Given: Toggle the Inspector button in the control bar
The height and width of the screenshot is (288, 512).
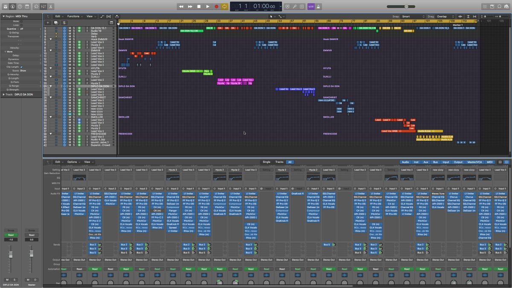Looking at the screenshot, I should point(13,6).
